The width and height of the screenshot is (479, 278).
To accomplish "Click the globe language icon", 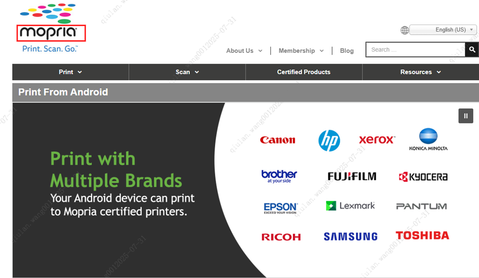I will click(405, 30).
